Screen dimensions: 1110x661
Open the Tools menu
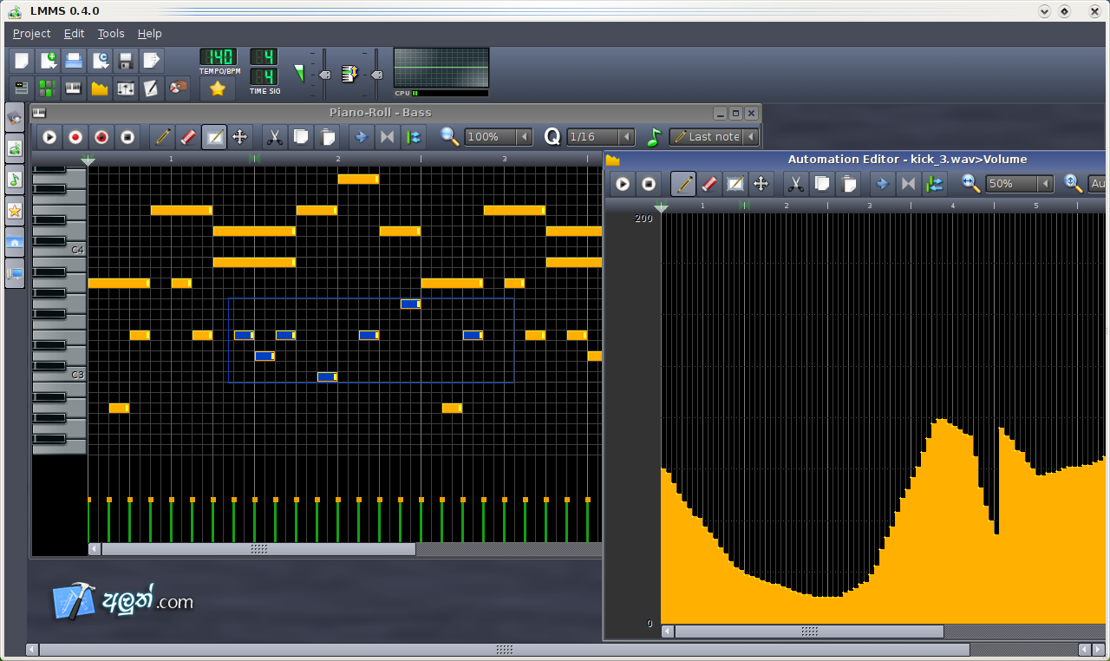point(110,33)
